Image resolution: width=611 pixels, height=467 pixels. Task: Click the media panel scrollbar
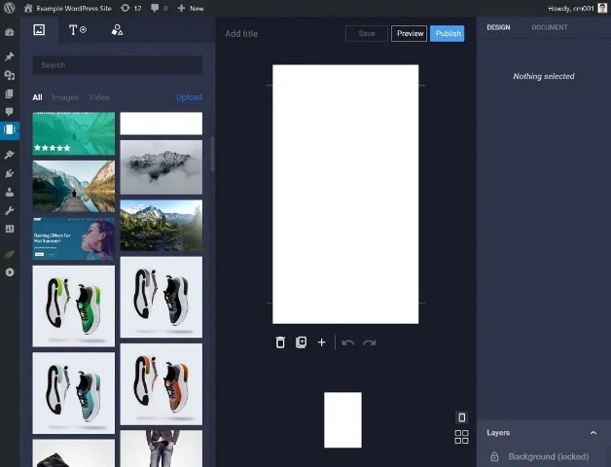click(212, 154)
